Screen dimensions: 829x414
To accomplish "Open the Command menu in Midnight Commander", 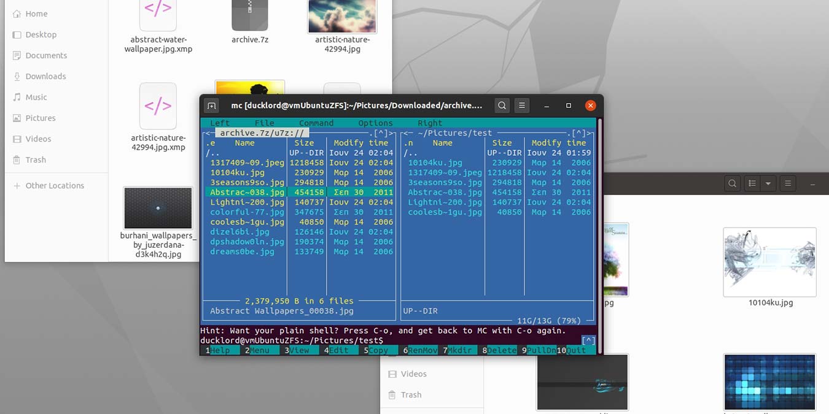I will pos(316,123).
